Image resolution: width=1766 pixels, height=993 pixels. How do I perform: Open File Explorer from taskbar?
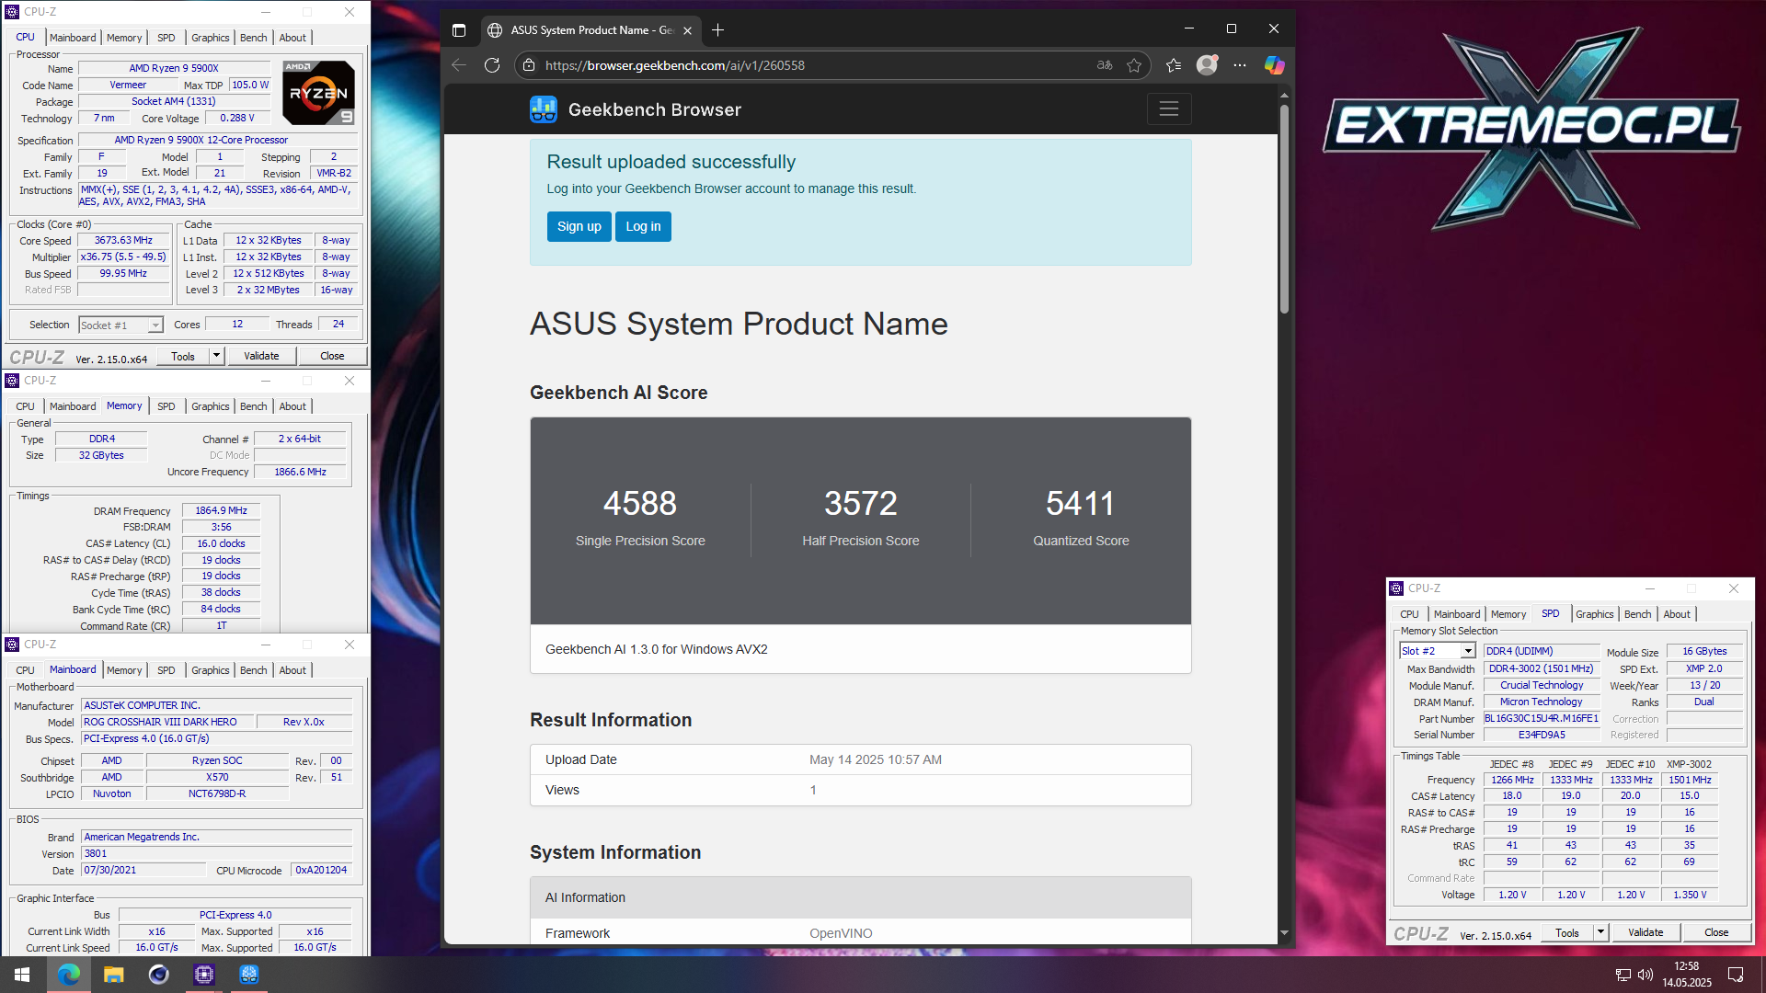coord(113,975)
